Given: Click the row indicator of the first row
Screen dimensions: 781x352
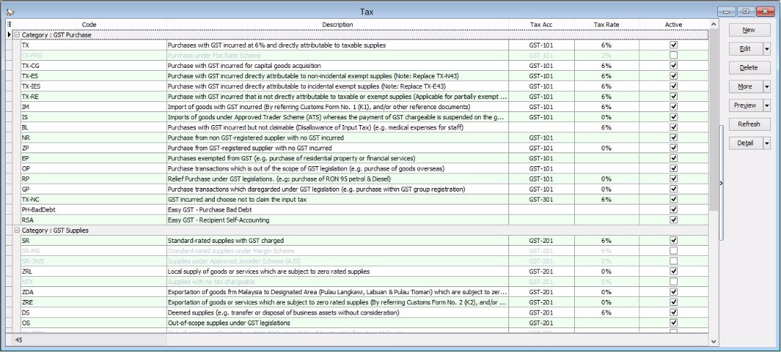Looking at the screenshot, I should [x=9, y=35].
